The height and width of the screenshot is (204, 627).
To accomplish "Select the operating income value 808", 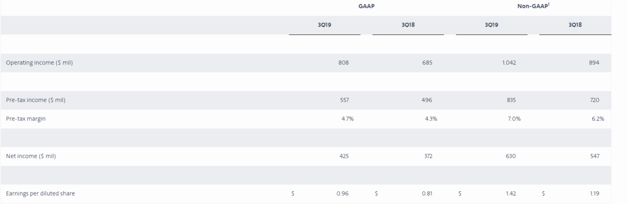I will [343, 63].
